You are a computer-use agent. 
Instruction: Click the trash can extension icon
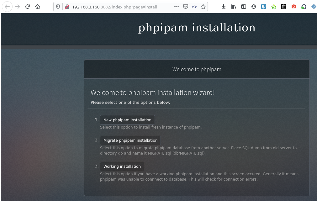point(284,6)
